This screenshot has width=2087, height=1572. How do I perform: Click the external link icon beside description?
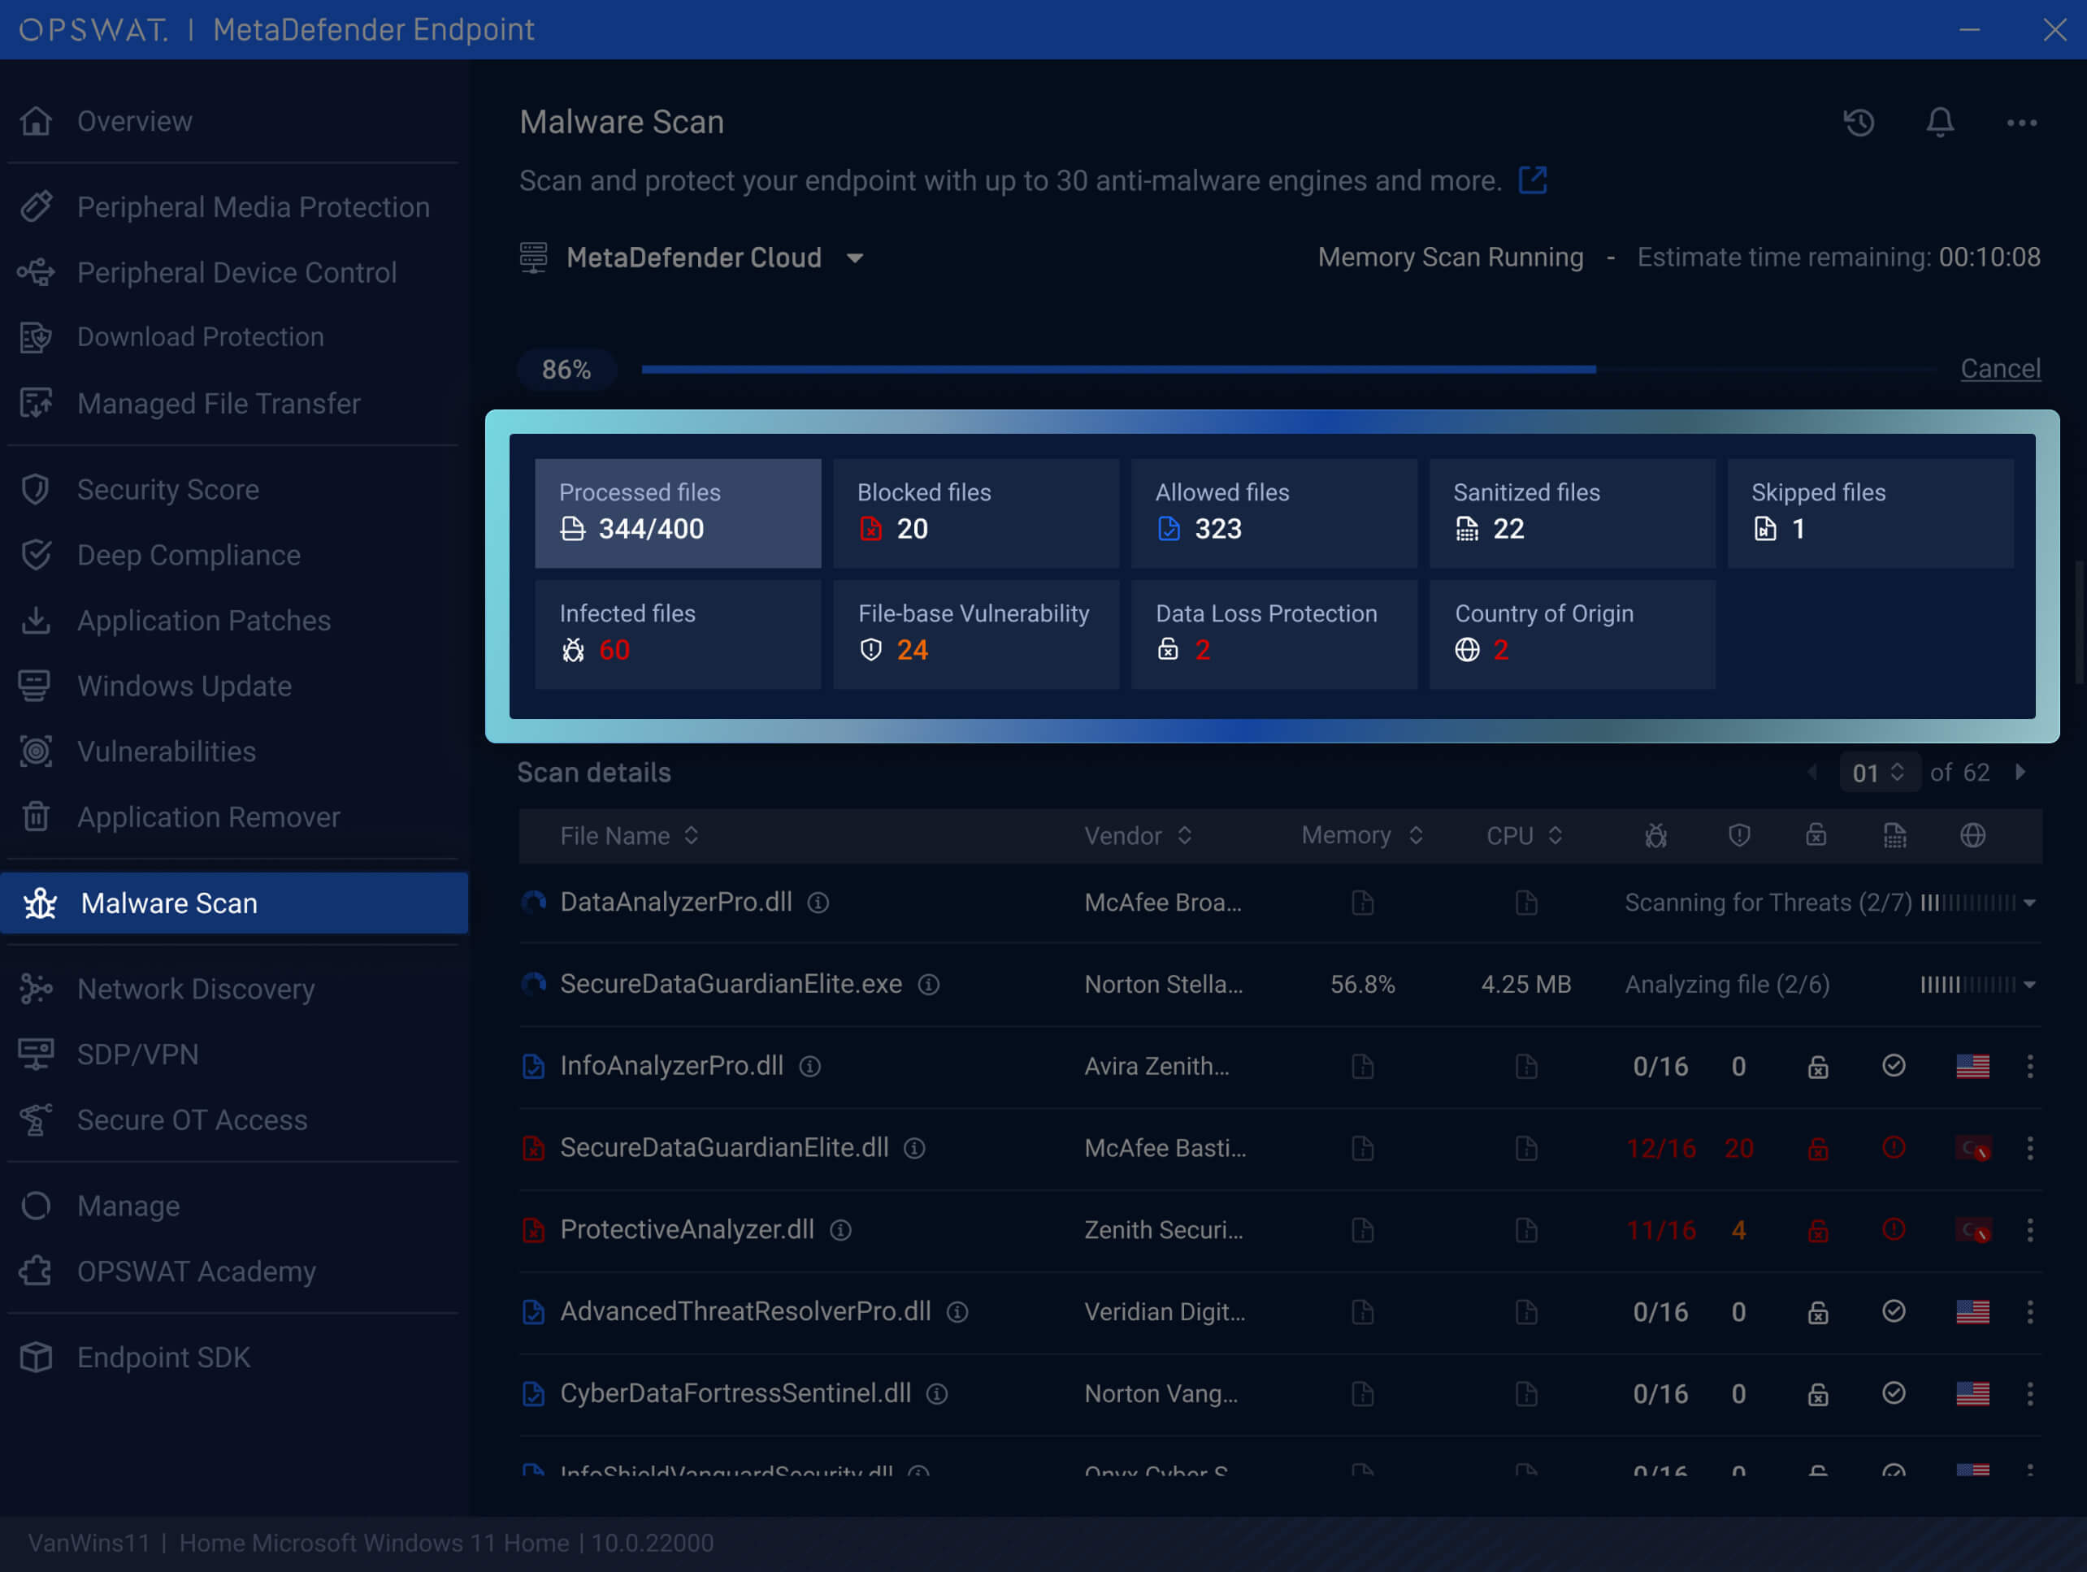(x=1532, y=180)
